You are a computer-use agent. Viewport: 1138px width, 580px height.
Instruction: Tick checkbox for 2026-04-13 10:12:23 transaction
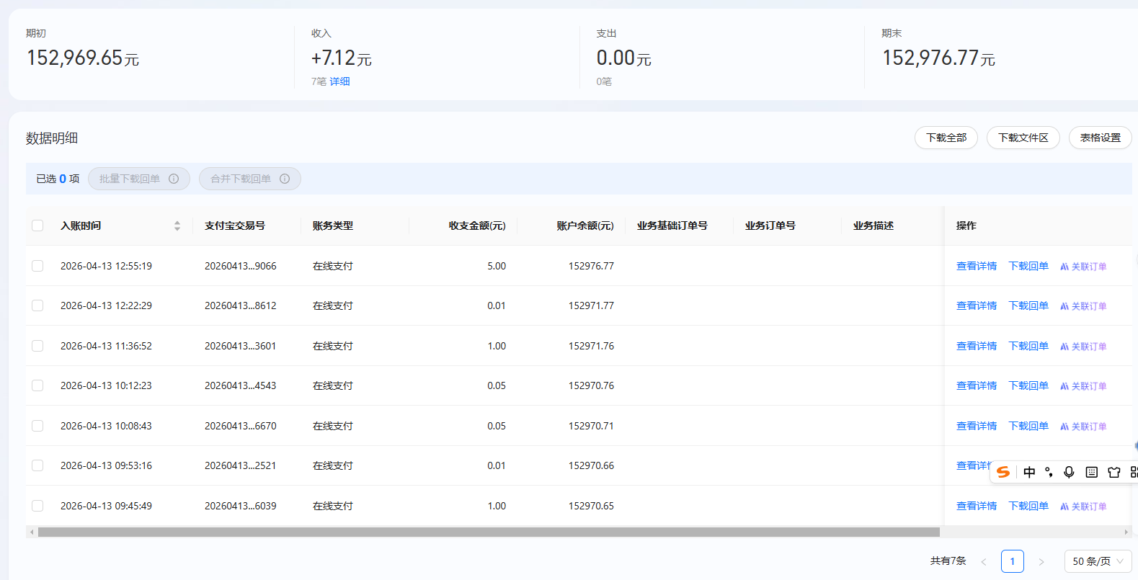(x=37, y=385)
